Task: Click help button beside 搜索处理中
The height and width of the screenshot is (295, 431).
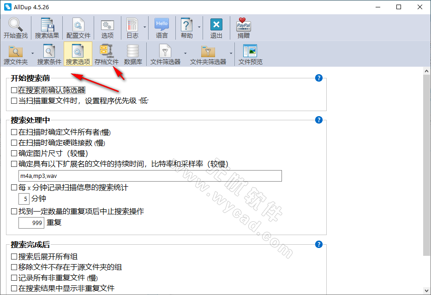Action: [318, 120]
